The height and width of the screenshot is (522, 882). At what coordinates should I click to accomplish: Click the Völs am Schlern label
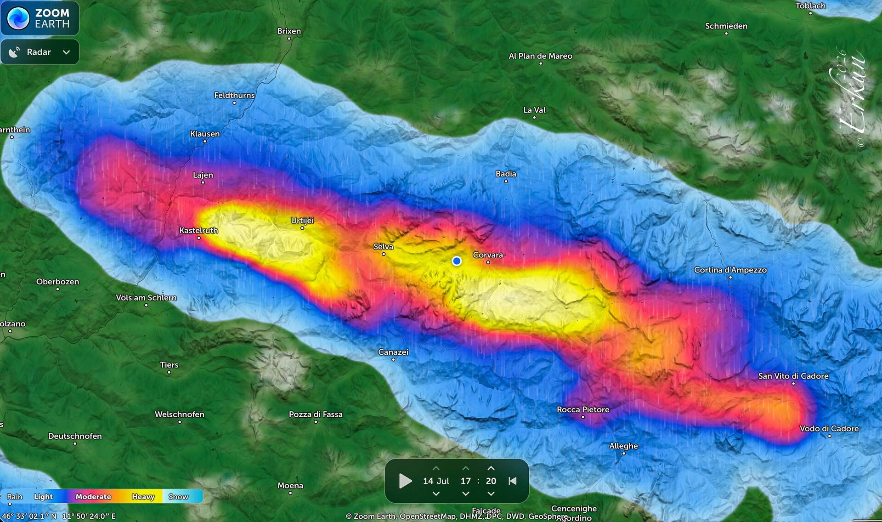[146, 298]
